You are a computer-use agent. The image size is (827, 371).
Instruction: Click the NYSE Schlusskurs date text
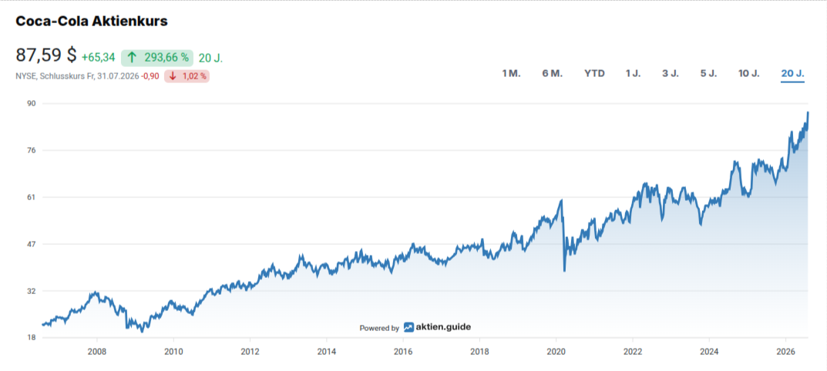click(78, 76)
